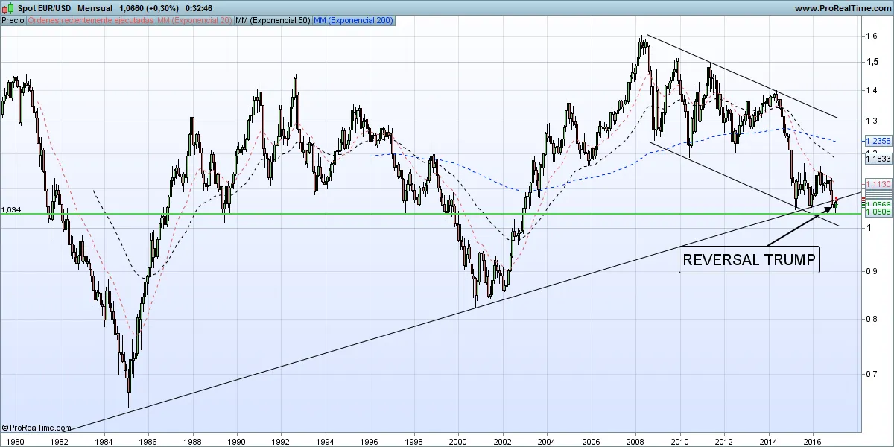The image size is (894, 447).
Task: Toggle the MM (Exponencial 20) indicator label
Action: coord(194,21)
